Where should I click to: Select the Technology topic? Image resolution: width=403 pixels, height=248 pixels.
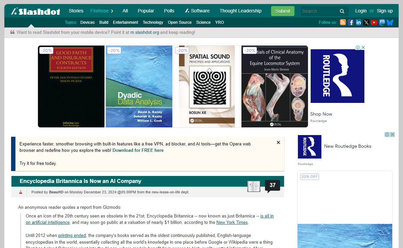tap(153, 22)
